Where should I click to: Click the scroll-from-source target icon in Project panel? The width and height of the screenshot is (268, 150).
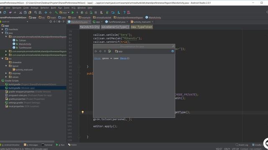[x=51, y=22]
